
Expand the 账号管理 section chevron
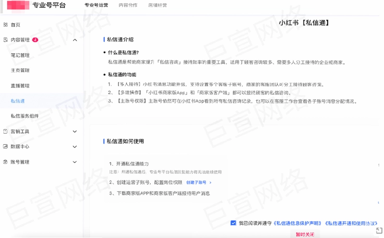[75, 162]
